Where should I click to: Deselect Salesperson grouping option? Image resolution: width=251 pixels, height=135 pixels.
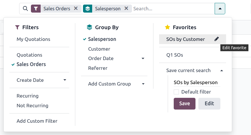(x=102, y=39)
